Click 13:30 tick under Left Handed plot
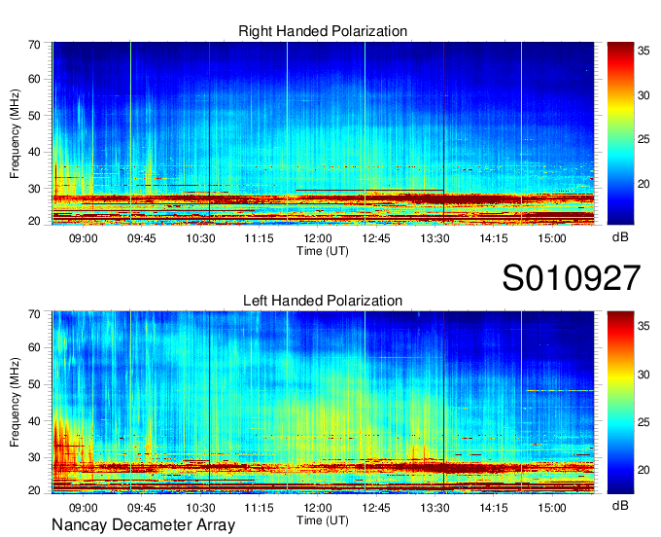This screenshot has height=537, width=661. point(435,508)
